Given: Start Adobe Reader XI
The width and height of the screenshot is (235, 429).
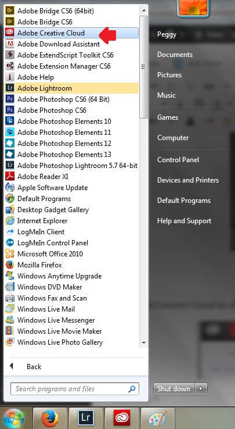Looking at the screenshot, I should coord(71,177).
